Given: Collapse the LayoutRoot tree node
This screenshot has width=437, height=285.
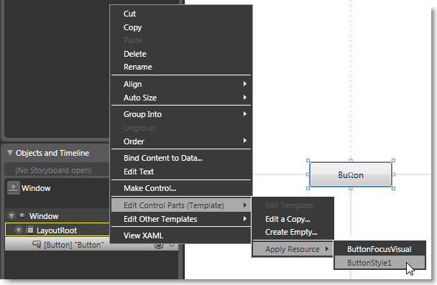Looking at the screenshot, I should (19, 230).
